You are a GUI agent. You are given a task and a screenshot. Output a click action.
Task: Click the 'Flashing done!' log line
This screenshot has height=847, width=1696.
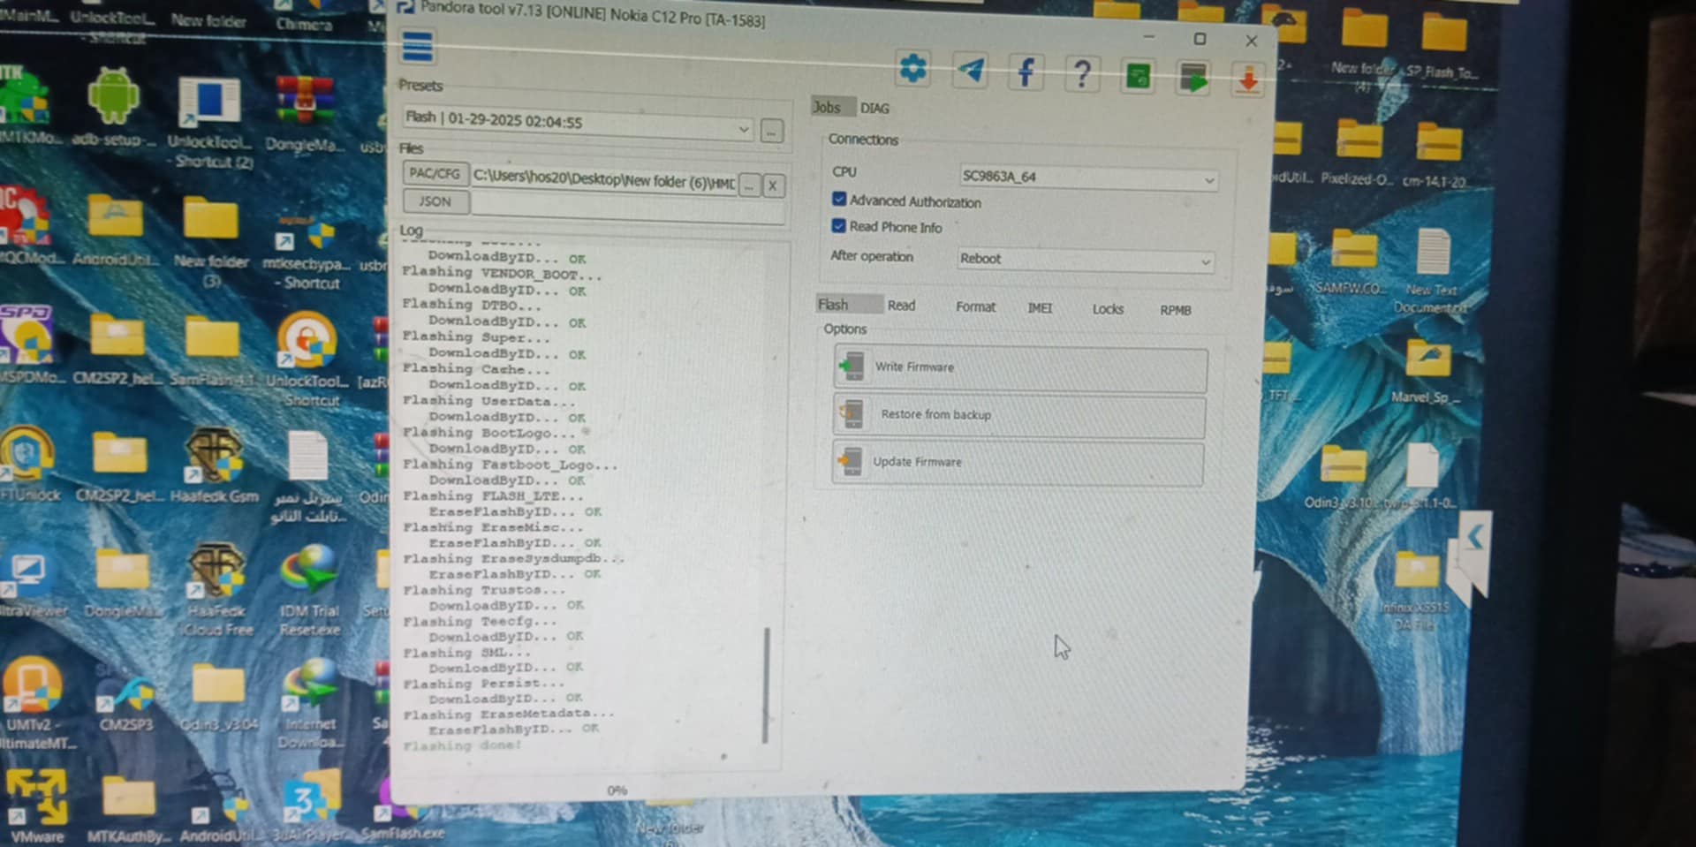(463, 745)
